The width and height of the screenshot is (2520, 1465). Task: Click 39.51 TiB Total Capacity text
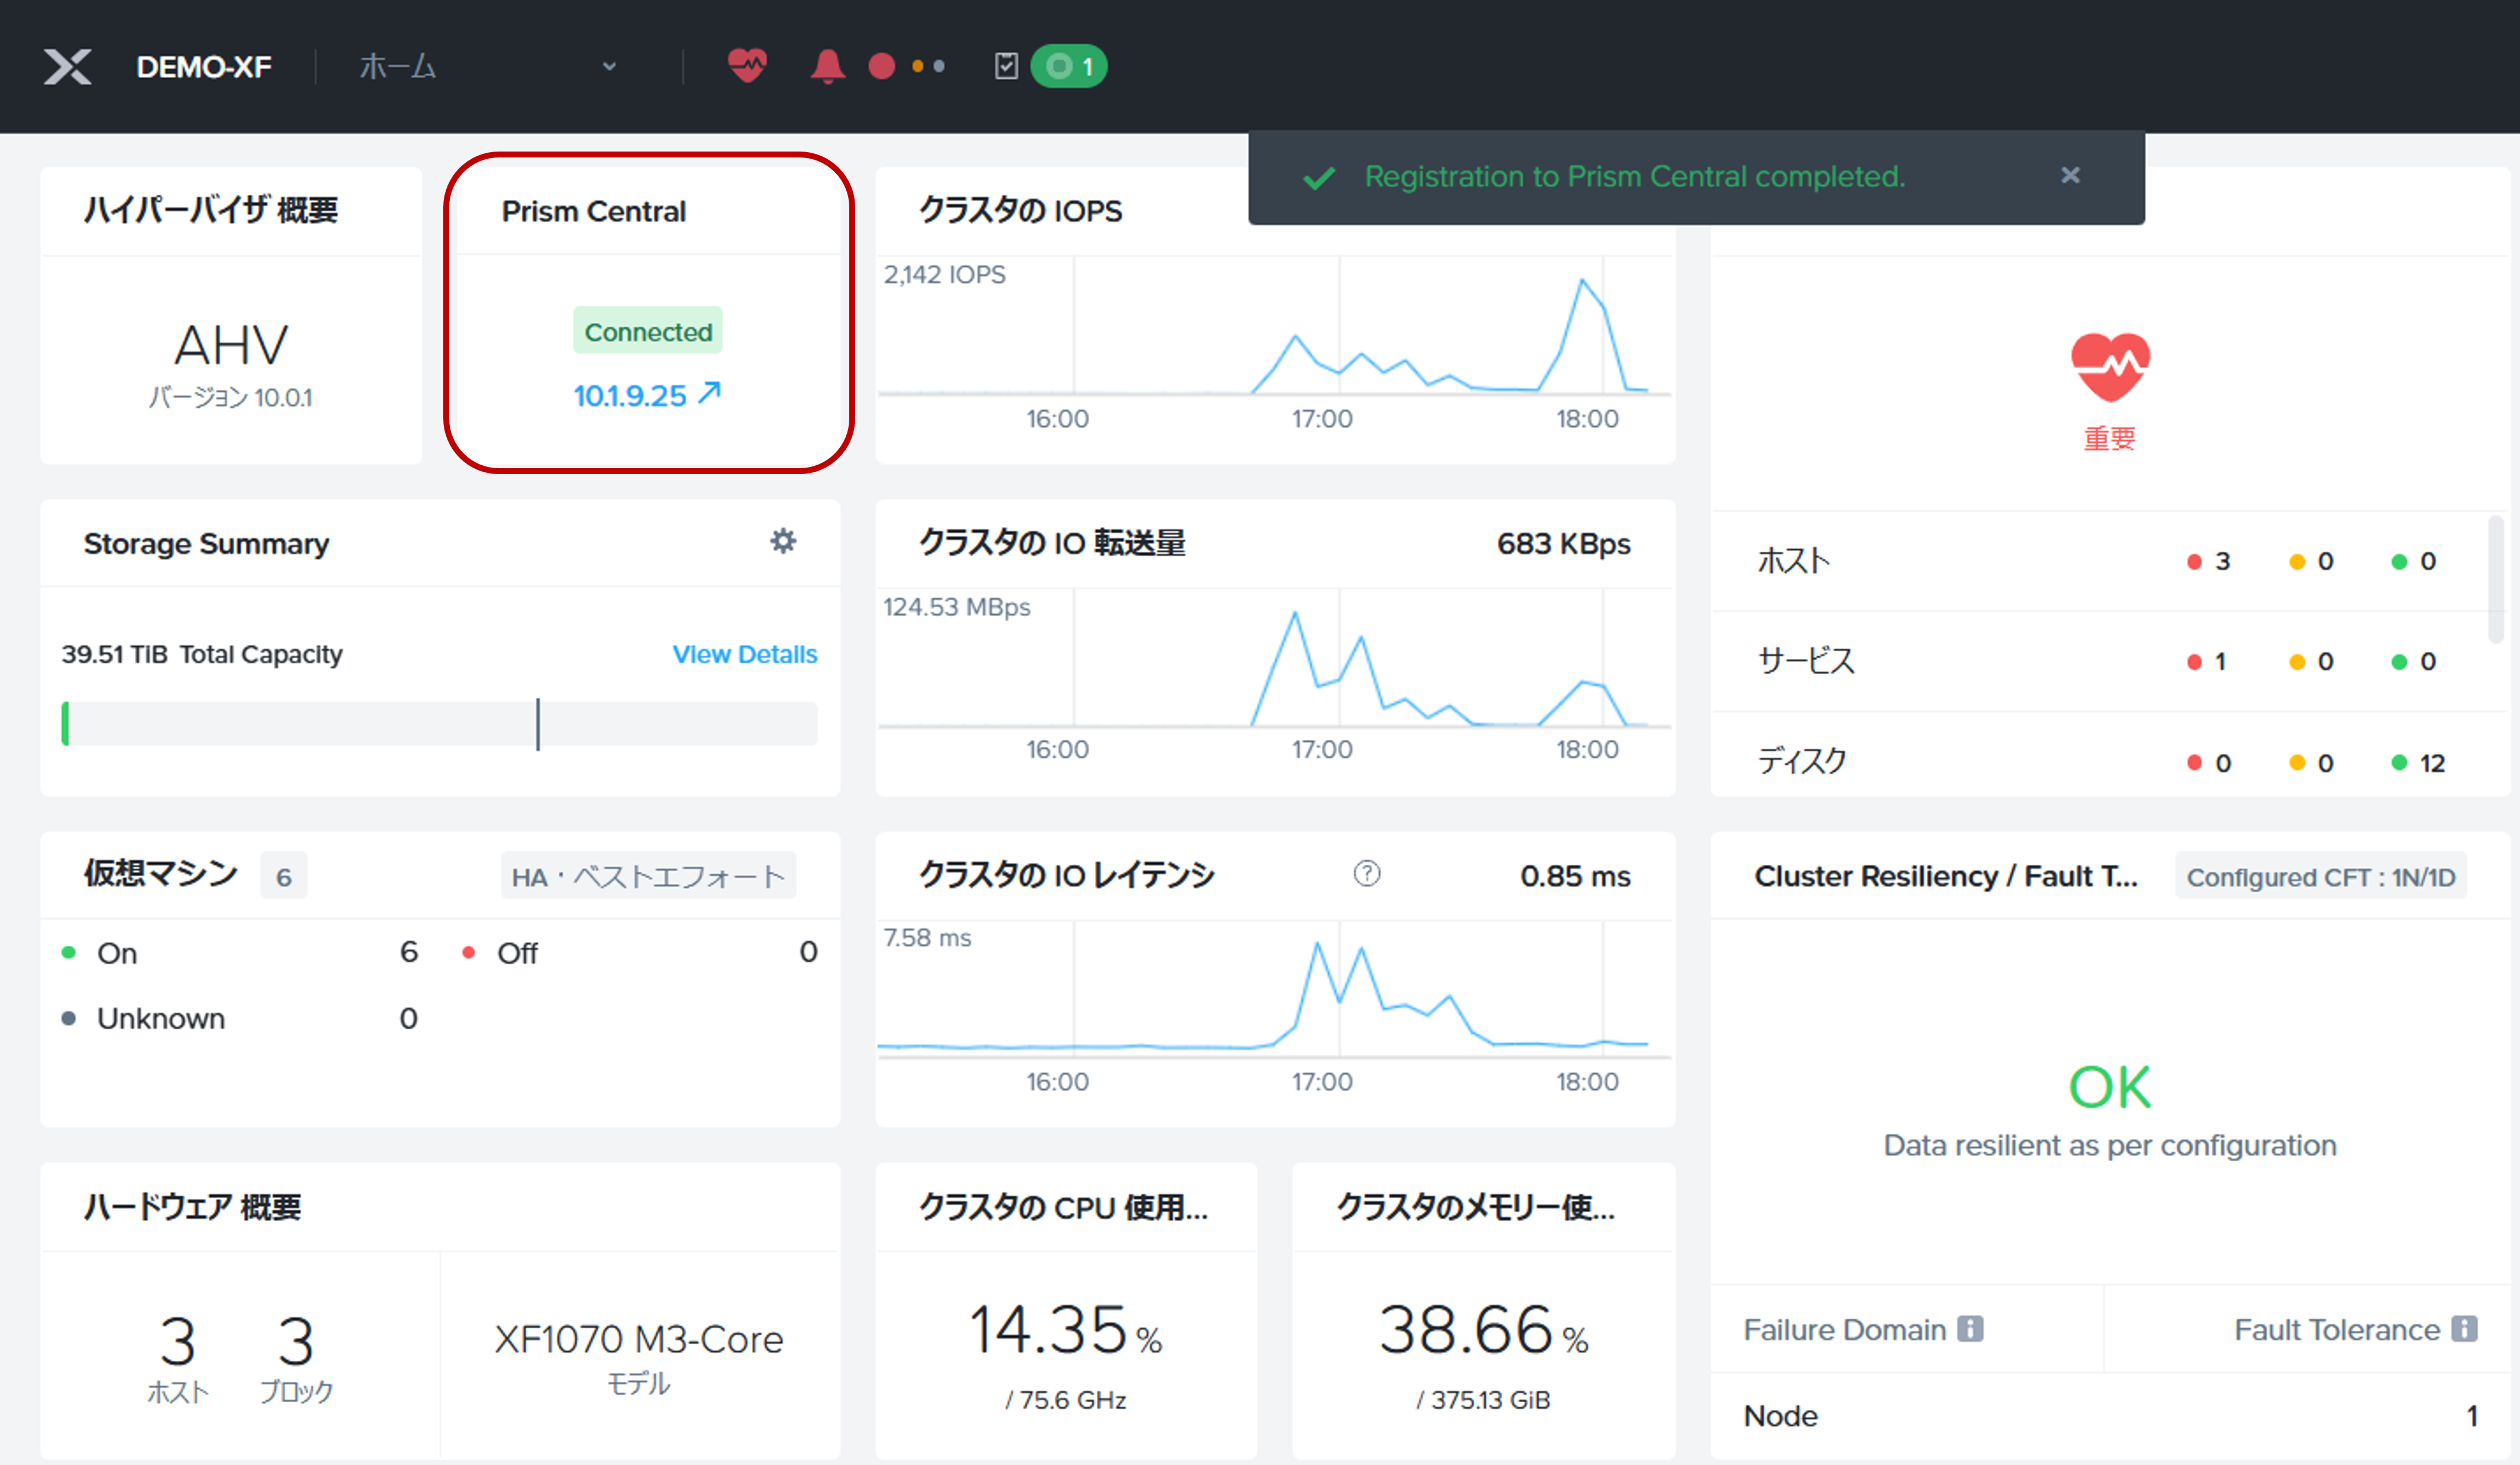click(x=202, y=654)
